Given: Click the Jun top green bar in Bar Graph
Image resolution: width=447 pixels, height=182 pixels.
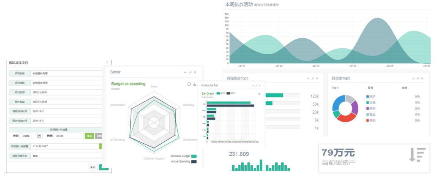Looking at the screenshot, I should click(228, 103).
